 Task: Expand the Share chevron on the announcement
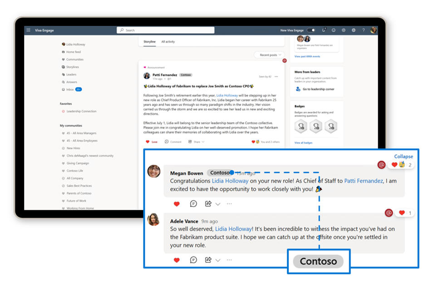pyautogui.click(x=203, y=142)
